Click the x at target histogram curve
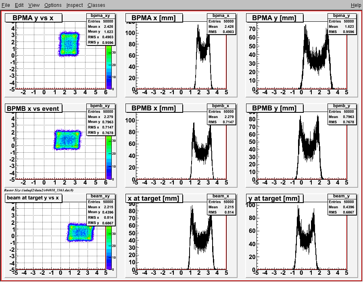363x282 pixels. [201, 241]
